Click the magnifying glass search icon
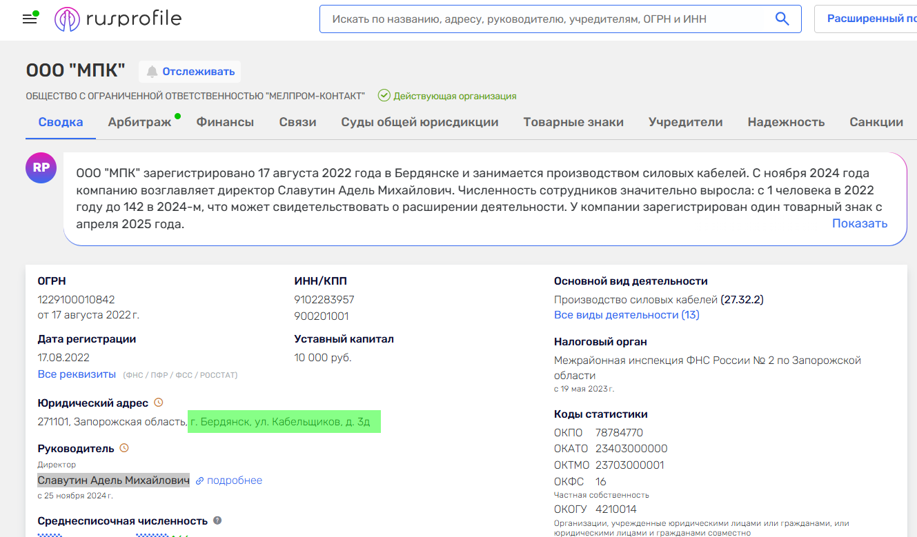 coord(782,19)
